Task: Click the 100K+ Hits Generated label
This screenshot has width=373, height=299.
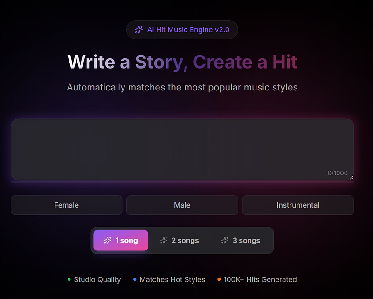Action: point(260,279)
